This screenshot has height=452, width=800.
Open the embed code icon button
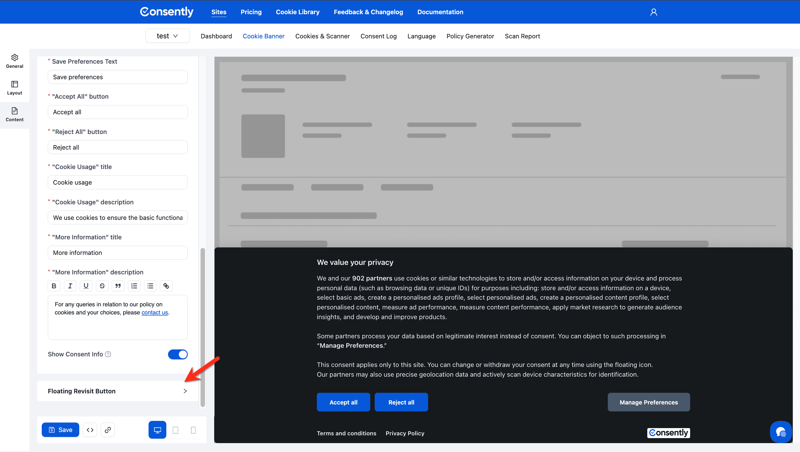[90, 430]
